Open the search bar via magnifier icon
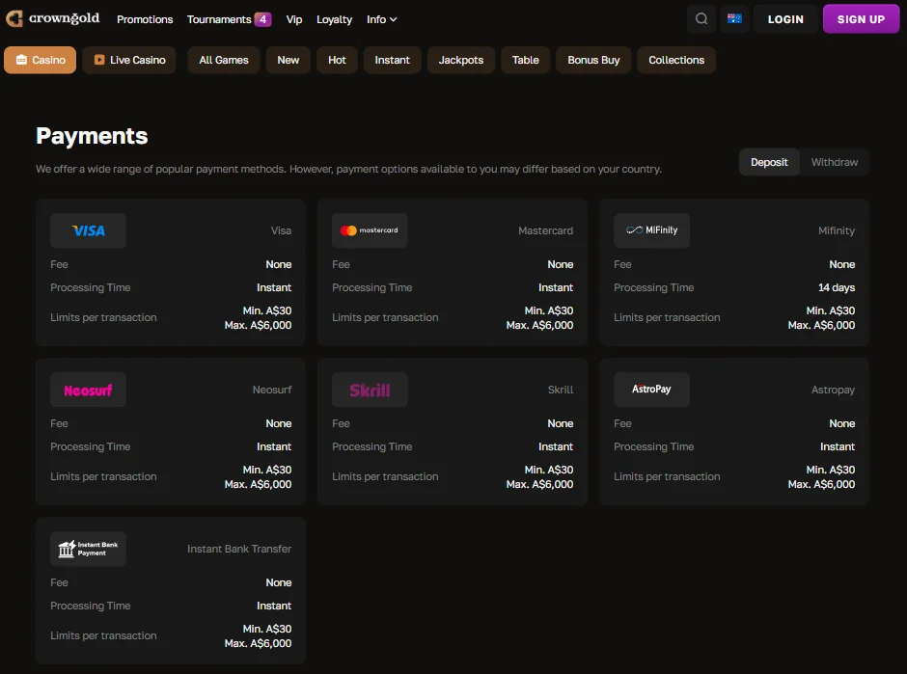The width and height of the screenshot is (907, 674). click(701, 18)
